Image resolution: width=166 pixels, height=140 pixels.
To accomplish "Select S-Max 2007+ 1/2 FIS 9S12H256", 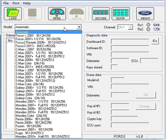I will pos(48,74).
